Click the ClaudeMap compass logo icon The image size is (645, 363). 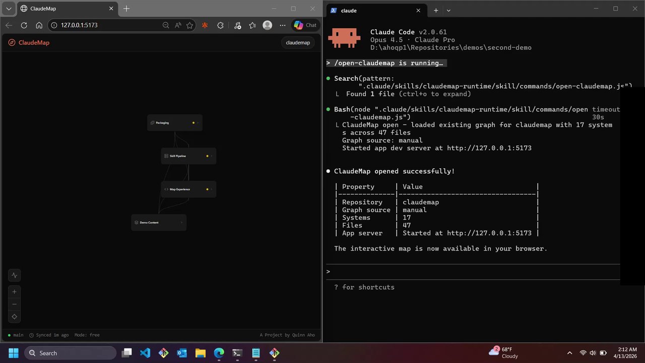[12, 43]
